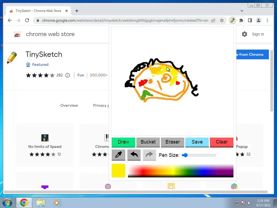Click the TinySketch heading text

click(x=44, y=54)
